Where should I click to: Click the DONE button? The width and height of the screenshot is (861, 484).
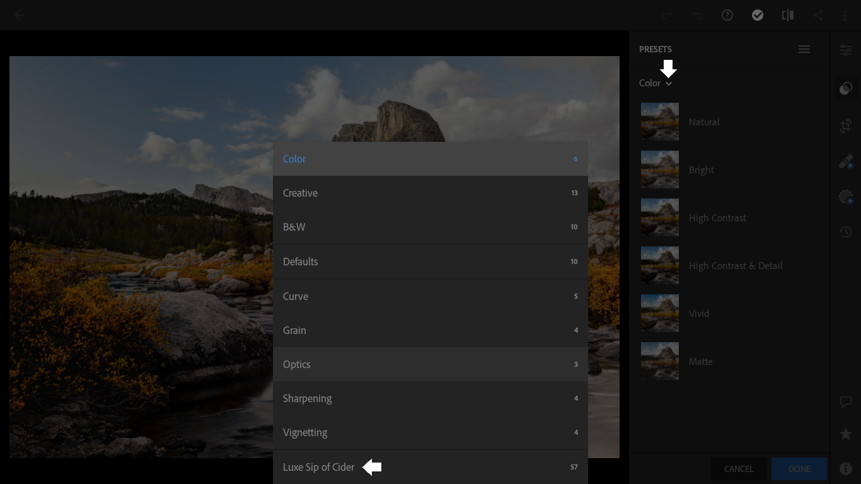799,469
